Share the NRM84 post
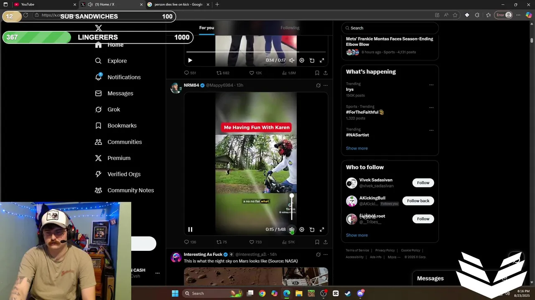Image resolution: width=535 pixels, height=300 pixels. (326, 242)
